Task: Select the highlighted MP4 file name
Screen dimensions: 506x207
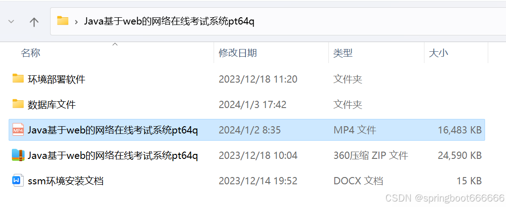Action: [112, 130]
